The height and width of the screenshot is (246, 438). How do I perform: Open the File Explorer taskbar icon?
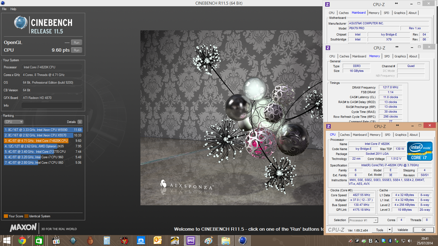pyautogui.click(x=226, y=241)
